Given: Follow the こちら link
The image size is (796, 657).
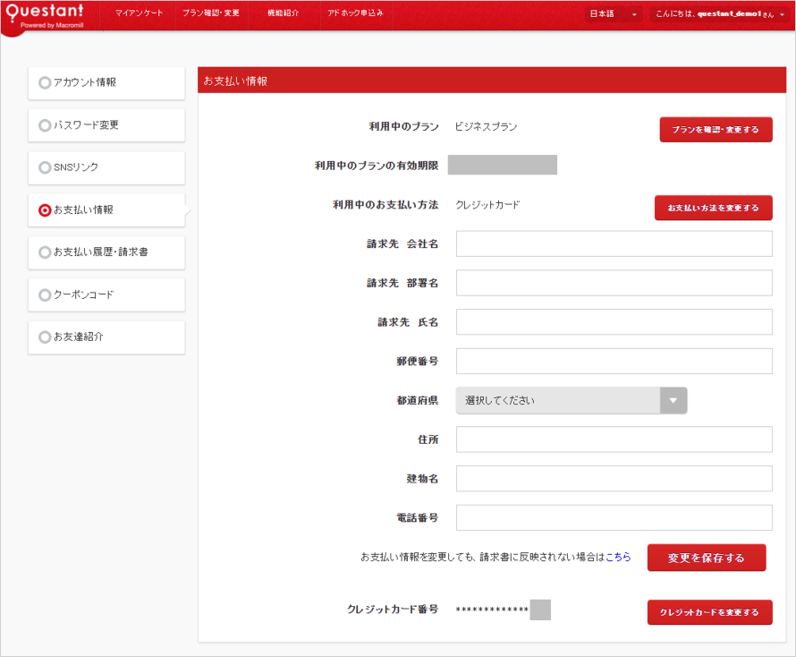Looking at the screenshot, I should [x=618, y=557].
